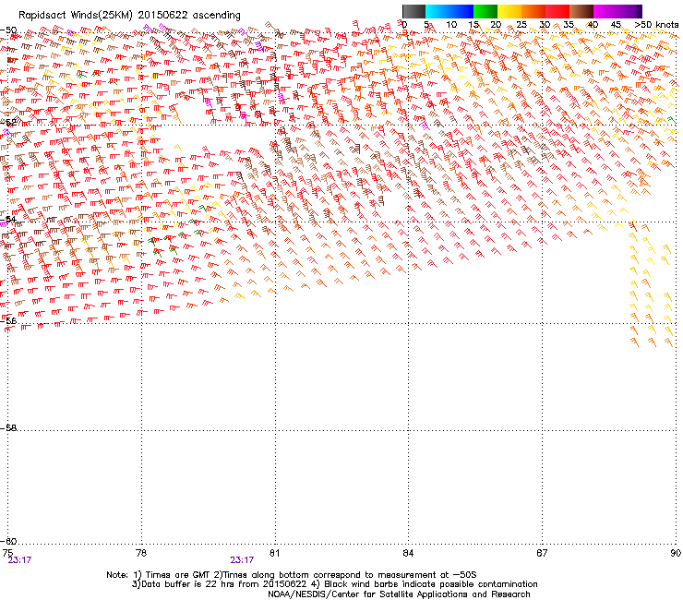Click the '-50' latitude label
This screenshot has width=683, height=600.
8,30
